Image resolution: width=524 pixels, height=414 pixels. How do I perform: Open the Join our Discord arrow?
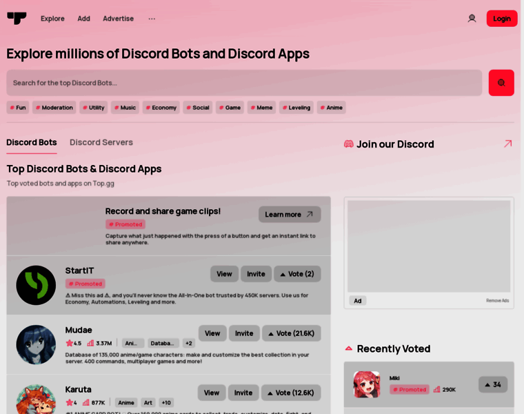tap(507, 144)
